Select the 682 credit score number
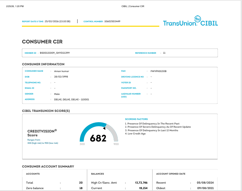The height and width of the screenshot is (191, 242). pos(98,138)
